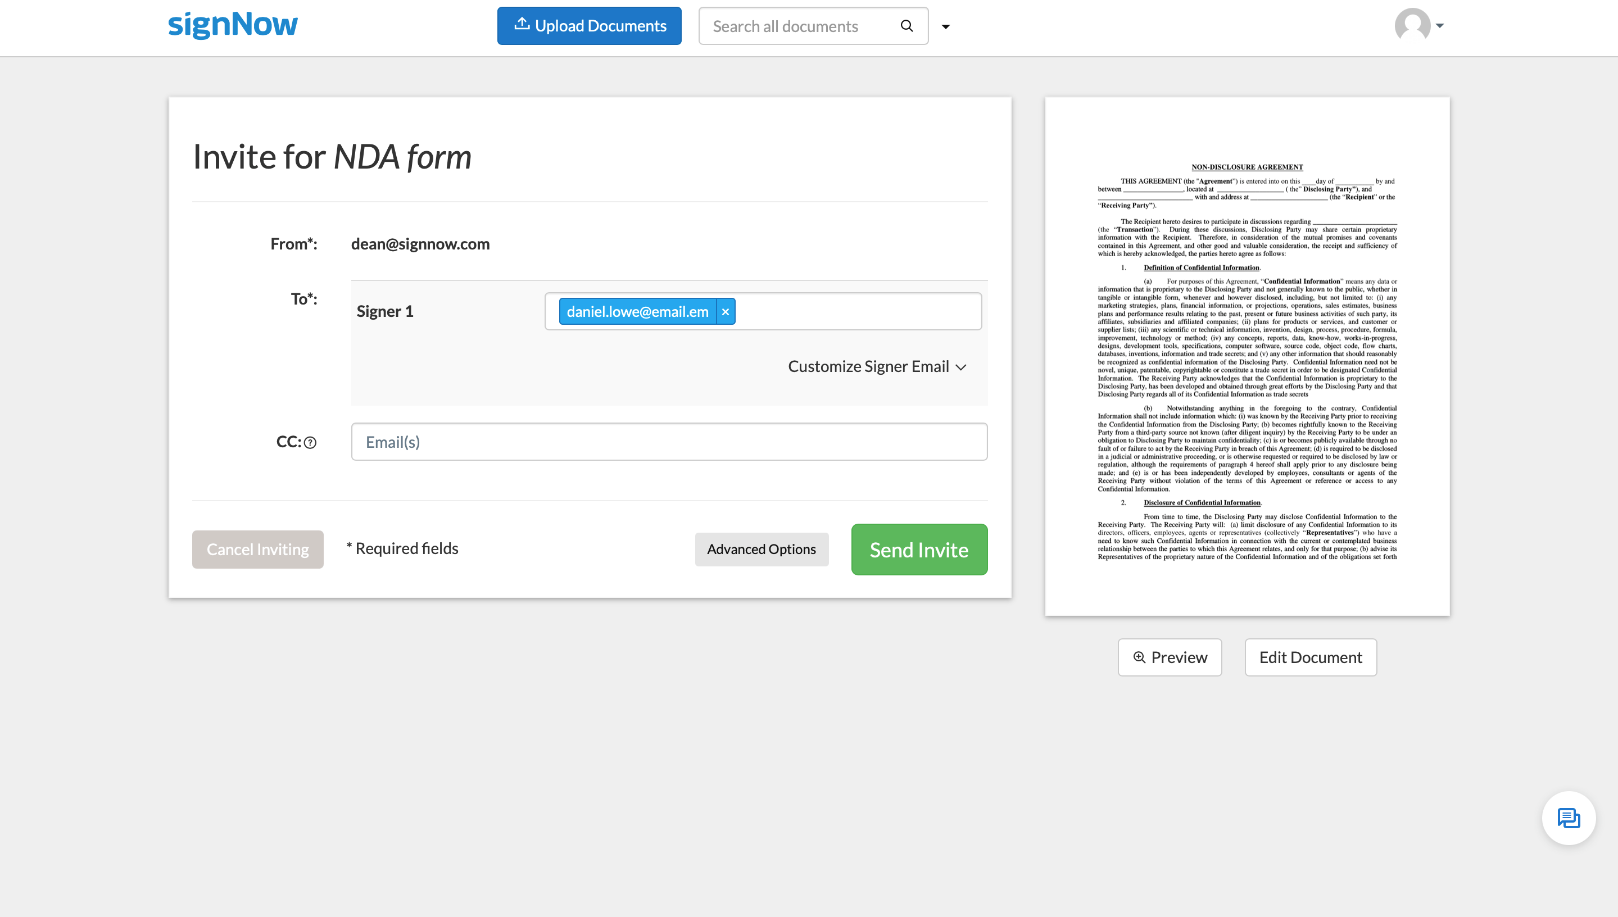Click the Preview button below document

(x=1169, y=657)
